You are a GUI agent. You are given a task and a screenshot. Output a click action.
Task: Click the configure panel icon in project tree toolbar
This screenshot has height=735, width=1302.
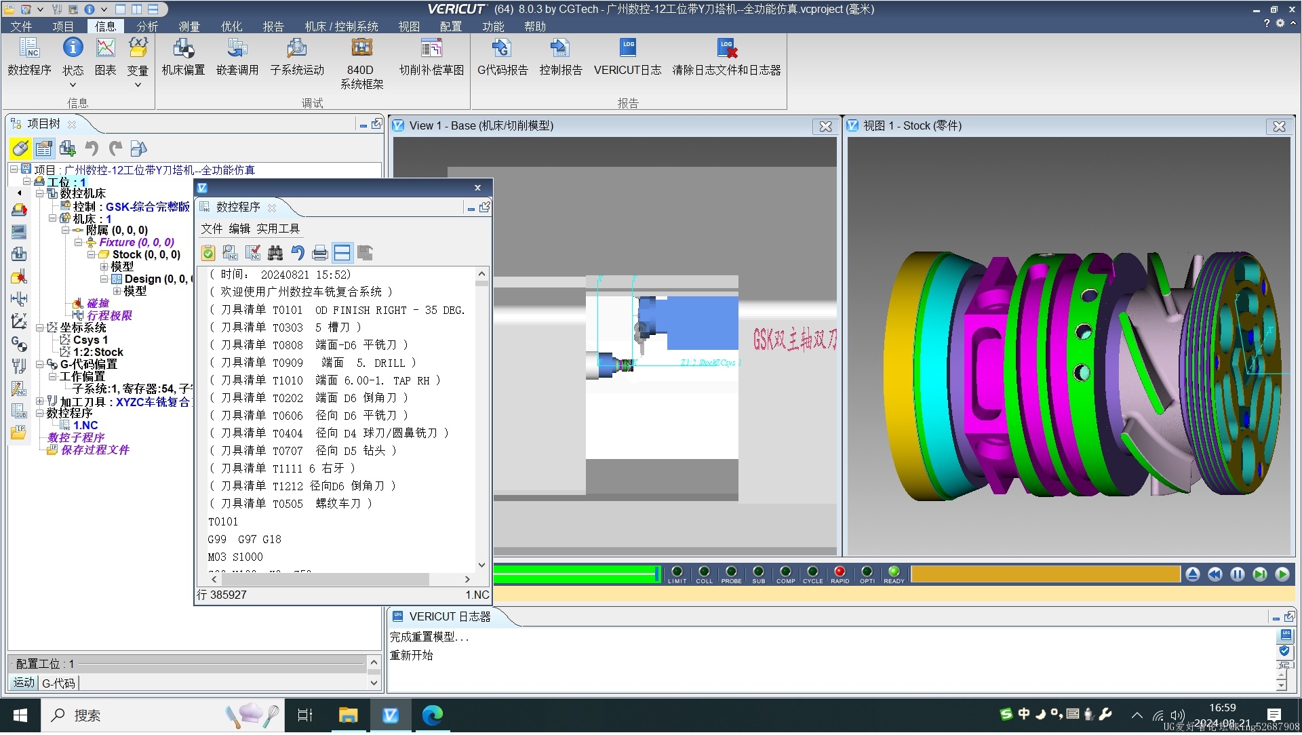[44, 148]
